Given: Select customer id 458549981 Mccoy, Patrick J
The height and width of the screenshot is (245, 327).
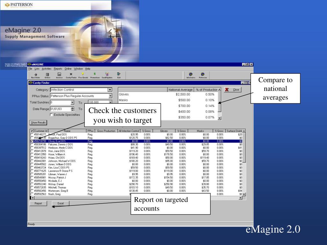Looking at the screenshot, I should point(136,177).
